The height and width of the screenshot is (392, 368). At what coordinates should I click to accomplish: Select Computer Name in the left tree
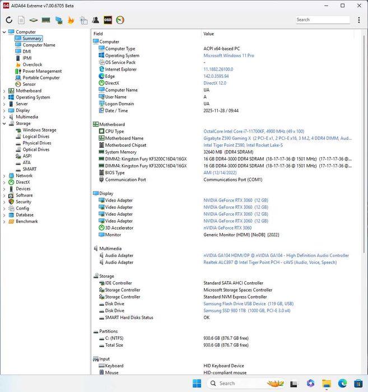[39, 45]
